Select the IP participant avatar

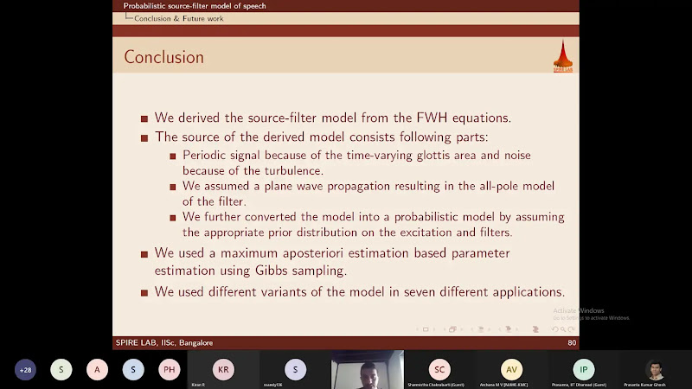tap(583, 370)
